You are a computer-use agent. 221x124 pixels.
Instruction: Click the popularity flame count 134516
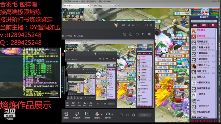78,36
